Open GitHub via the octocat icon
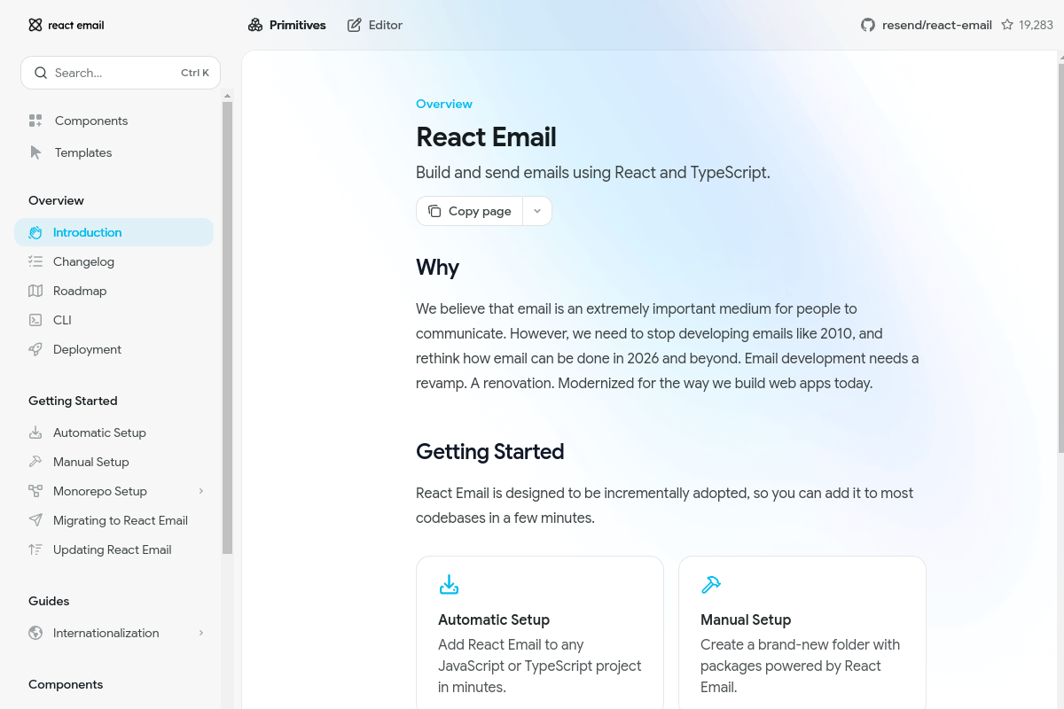Viewport: 1064px width, 709px height. pos(868,25)
